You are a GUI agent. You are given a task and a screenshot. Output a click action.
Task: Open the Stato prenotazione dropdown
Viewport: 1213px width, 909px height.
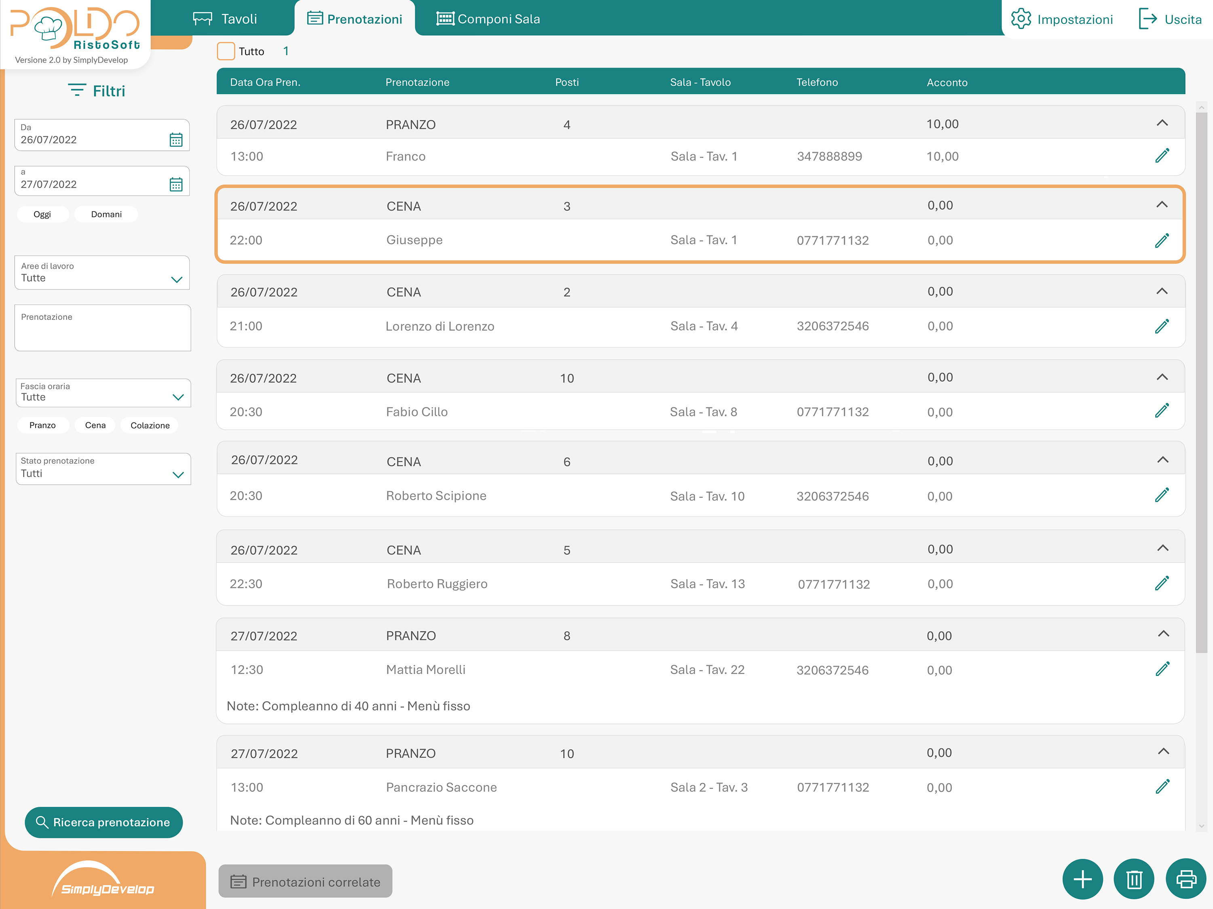pos(103,469)
